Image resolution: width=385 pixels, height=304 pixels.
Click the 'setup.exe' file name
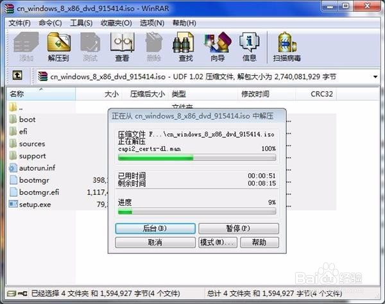[35, 205]
